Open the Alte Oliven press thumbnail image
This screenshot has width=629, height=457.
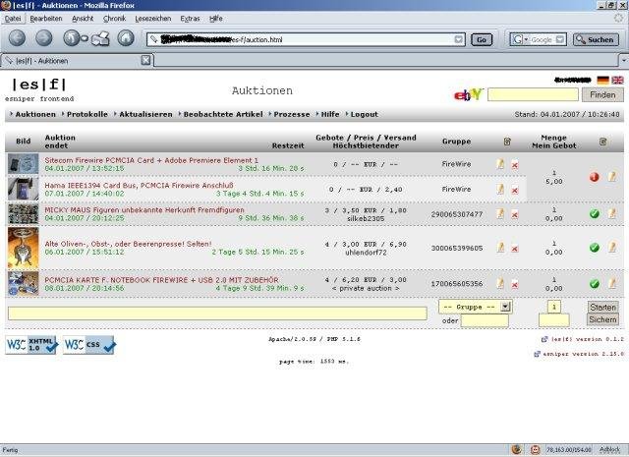pos(24,248)
